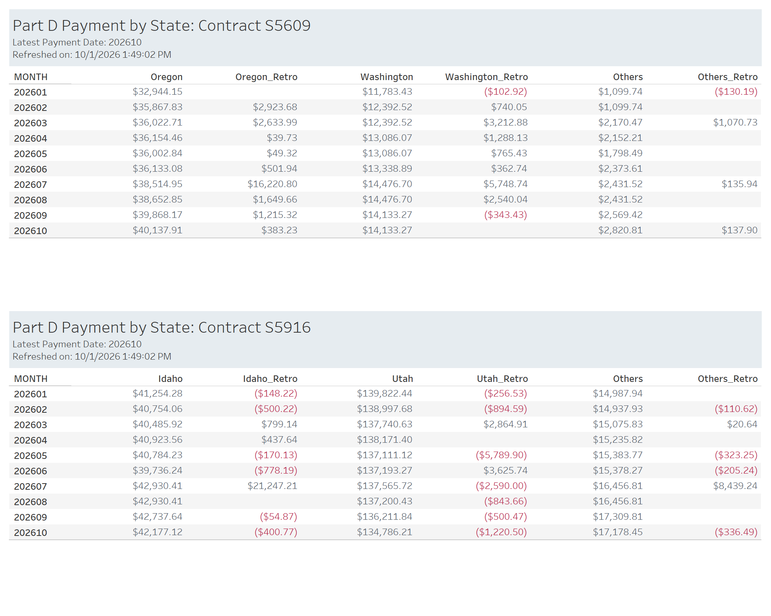Image resolution: width=771 pixels, height=616 pixels.
Task: Select Idaho_Retro value $21,247.21
Action: tap(273, 486)
